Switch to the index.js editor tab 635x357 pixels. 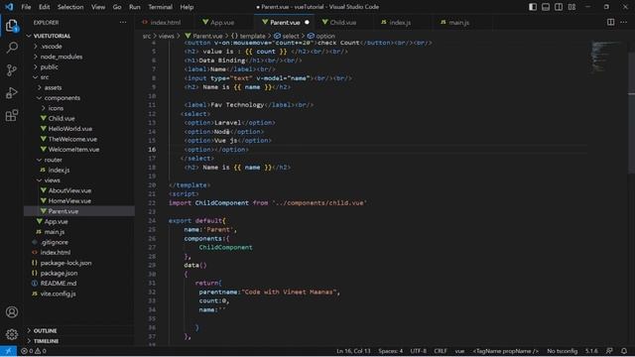(399, 22)
